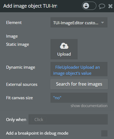
Task: Open the comment speech bubble icon
Action: click(102, 6)
